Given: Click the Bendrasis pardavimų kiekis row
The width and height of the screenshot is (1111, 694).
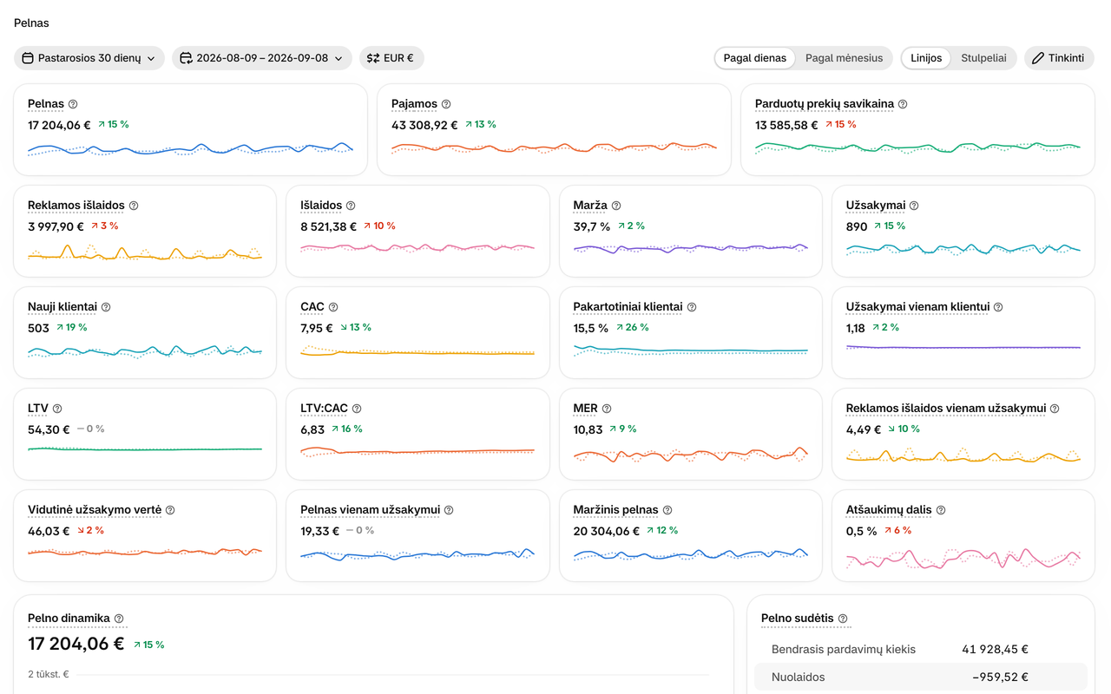Looking at the screenshot, I should pyautogui.click(x=921, y=649).
